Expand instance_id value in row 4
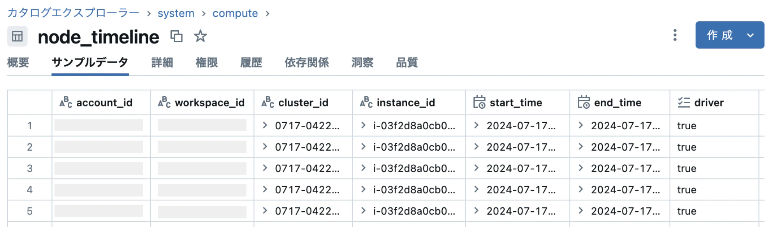 click(x=363, y=189)
